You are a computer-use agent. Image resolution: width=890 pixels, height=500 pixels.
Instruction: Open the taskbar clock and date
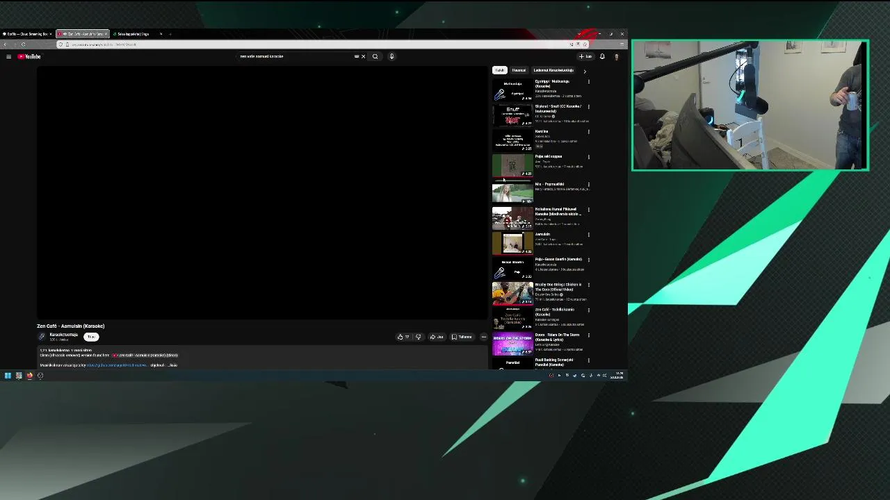tap(617, 376)
